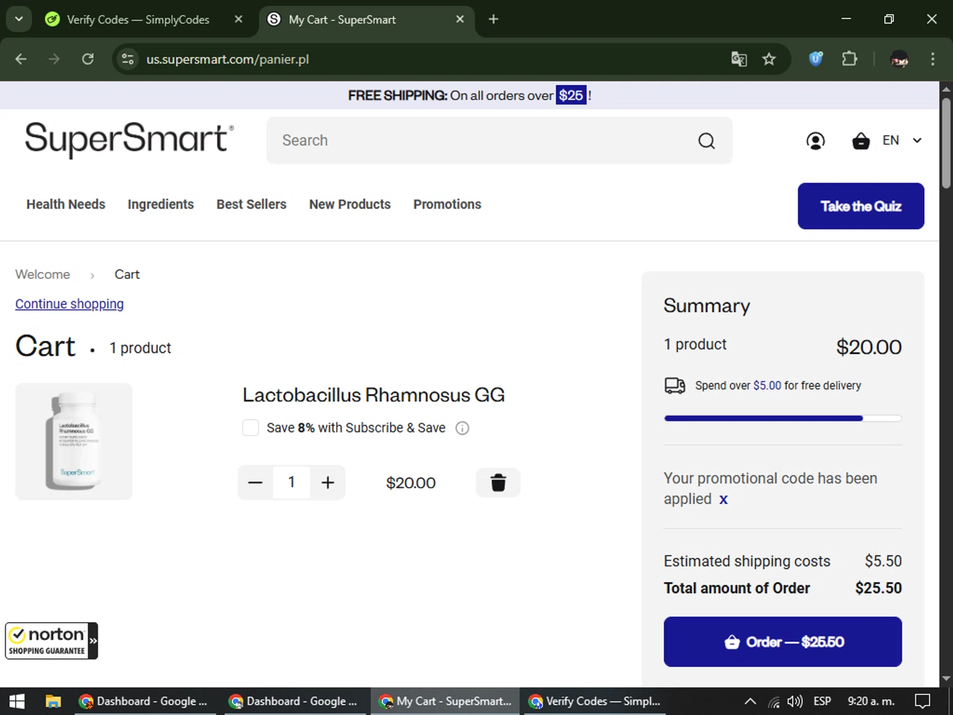Decrease product quantity with minus button
Image resolution: width=953 pixels, height=715 pixels.
click(x=255, y=482)
